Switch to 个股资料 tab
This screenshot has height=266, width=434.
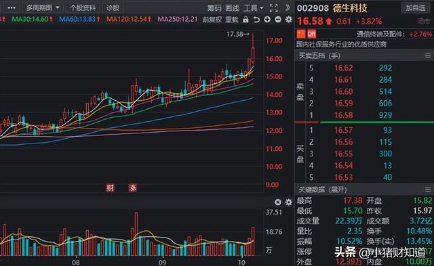pyautogui.click(x=83, y=7)
